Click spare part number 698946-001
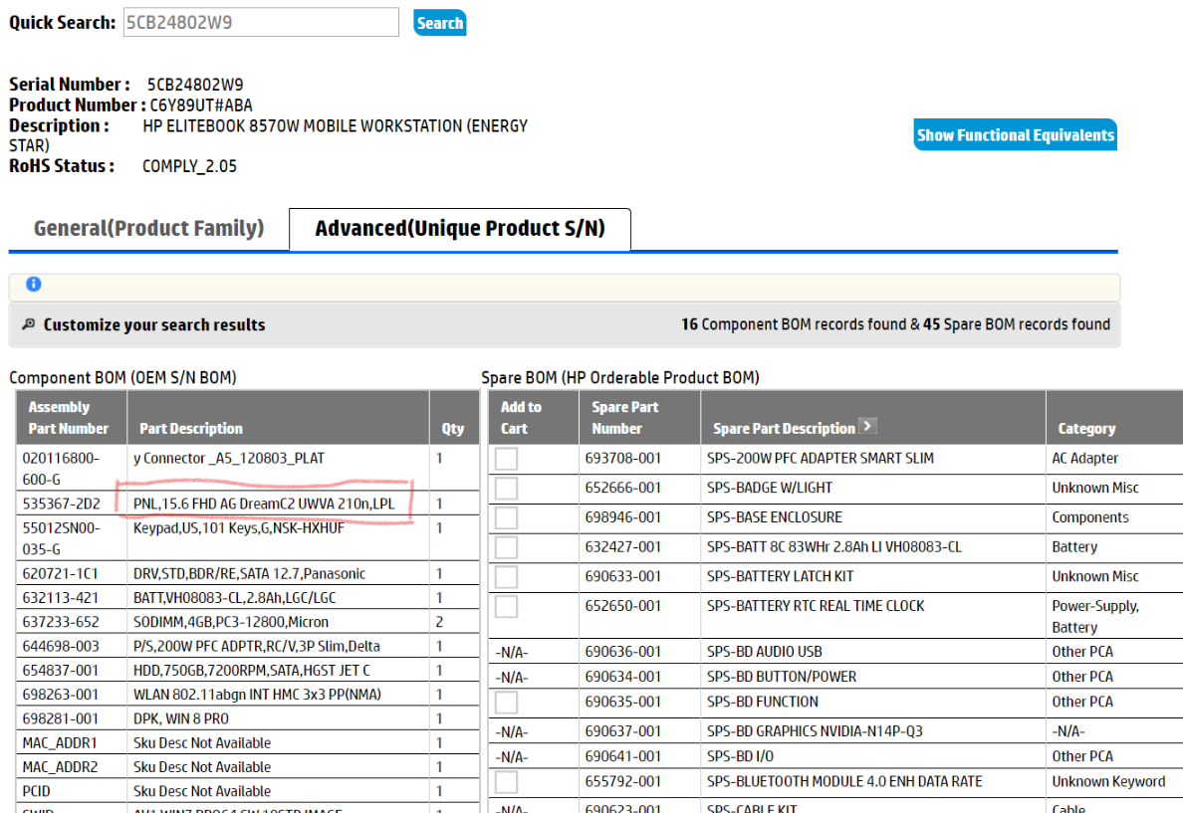Viewport: 1183px width, 813px height. tap(623, 517)
